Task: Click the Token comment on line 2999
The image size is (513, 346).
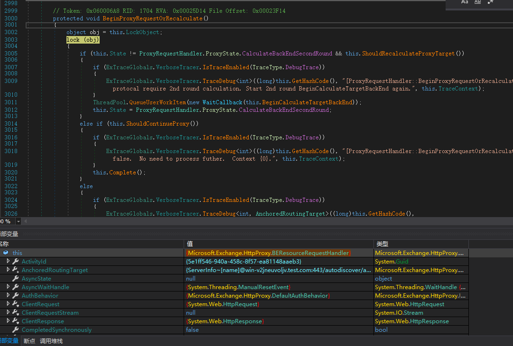Action: tap(169, 11)
